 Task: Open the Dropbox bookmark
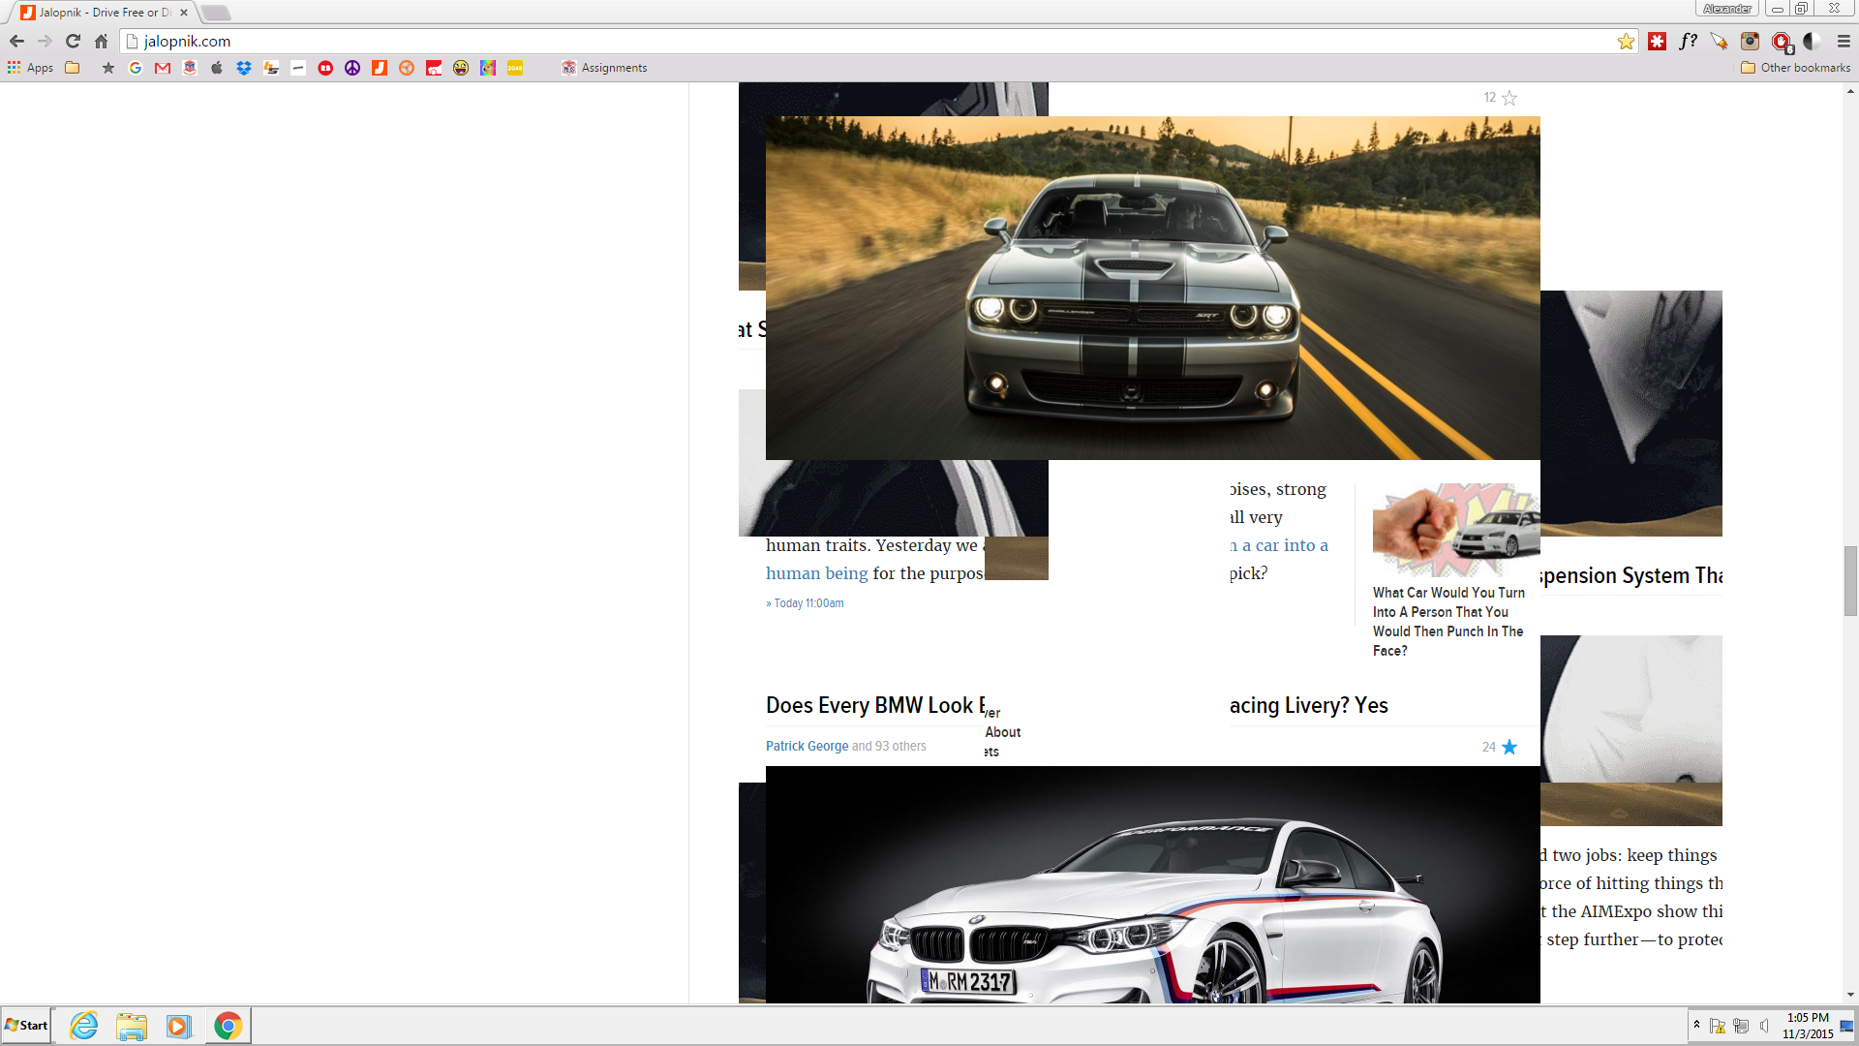point(244,68)
